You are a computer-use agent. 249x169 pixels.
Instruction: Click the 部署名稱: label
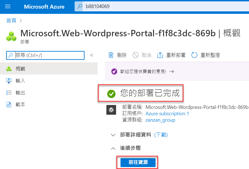[x=132, y=107]
